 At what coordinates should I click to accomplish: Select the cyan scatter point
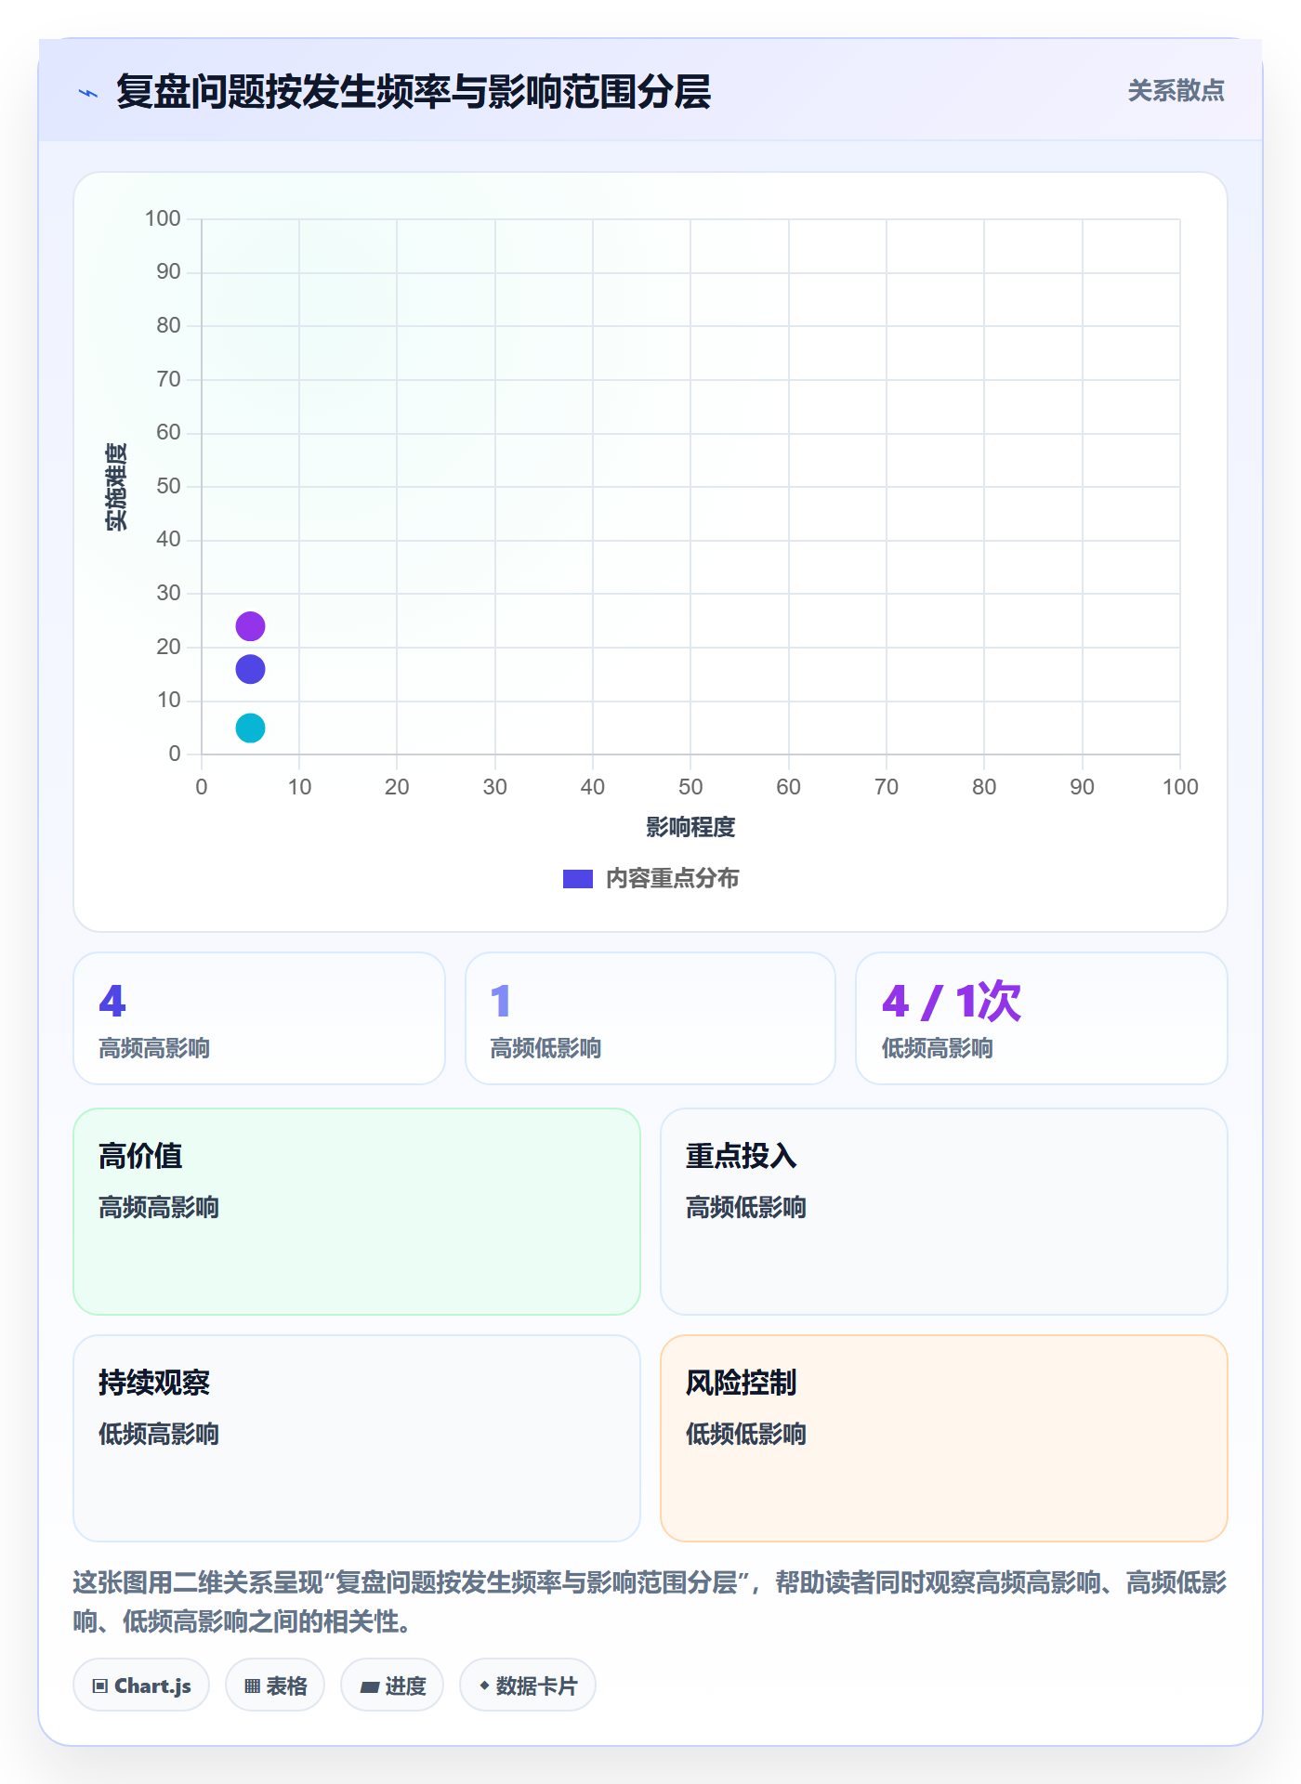pos(250,728)
